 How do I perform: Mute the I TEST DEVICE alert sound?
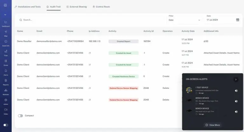(236, 90)
